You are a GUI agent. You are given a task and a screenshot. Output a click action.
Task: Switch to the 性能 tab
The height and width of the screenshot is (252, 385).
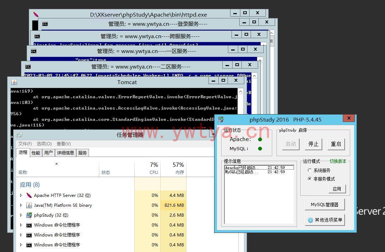pyautogui.click(x=36, y=153)
